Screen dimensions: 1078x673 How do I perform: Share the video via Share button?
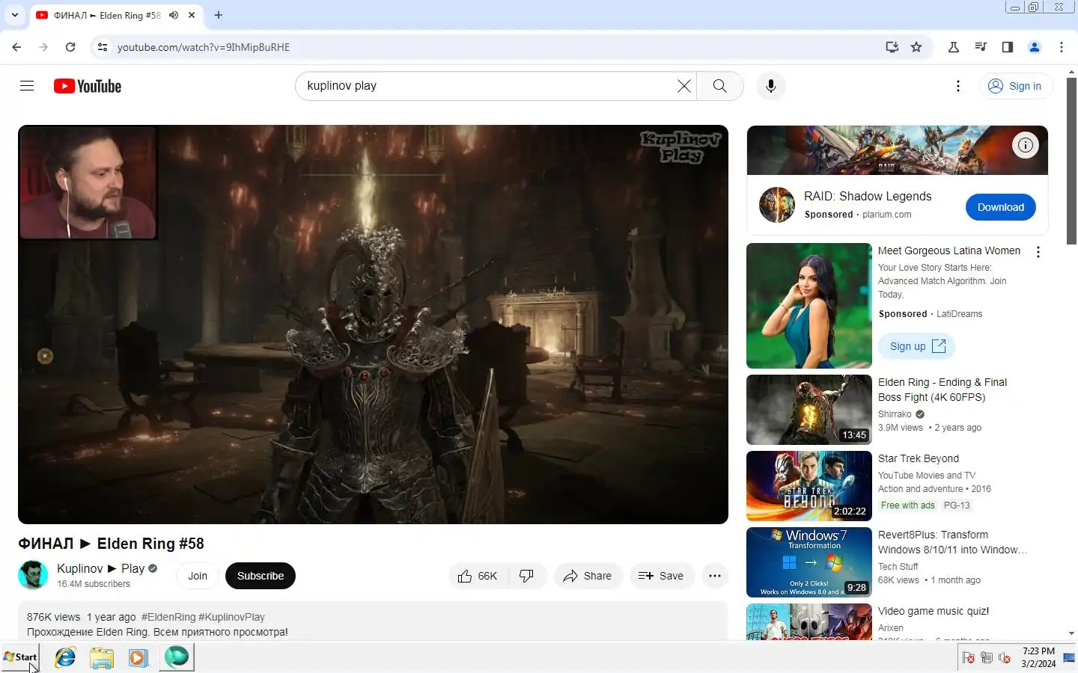[588, 576]
